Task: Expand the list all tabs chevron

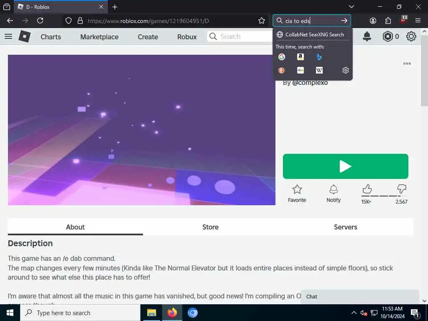Action: (x=352, y=7)
